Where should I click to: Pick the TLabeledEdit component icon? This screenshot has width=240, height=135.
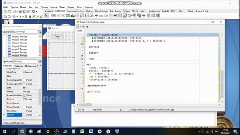click(x=91, y=15)
